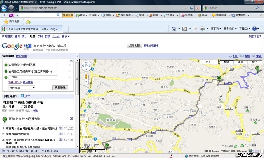
Task: Click the camera icon beside direction step 3
Action: point(61,140)
